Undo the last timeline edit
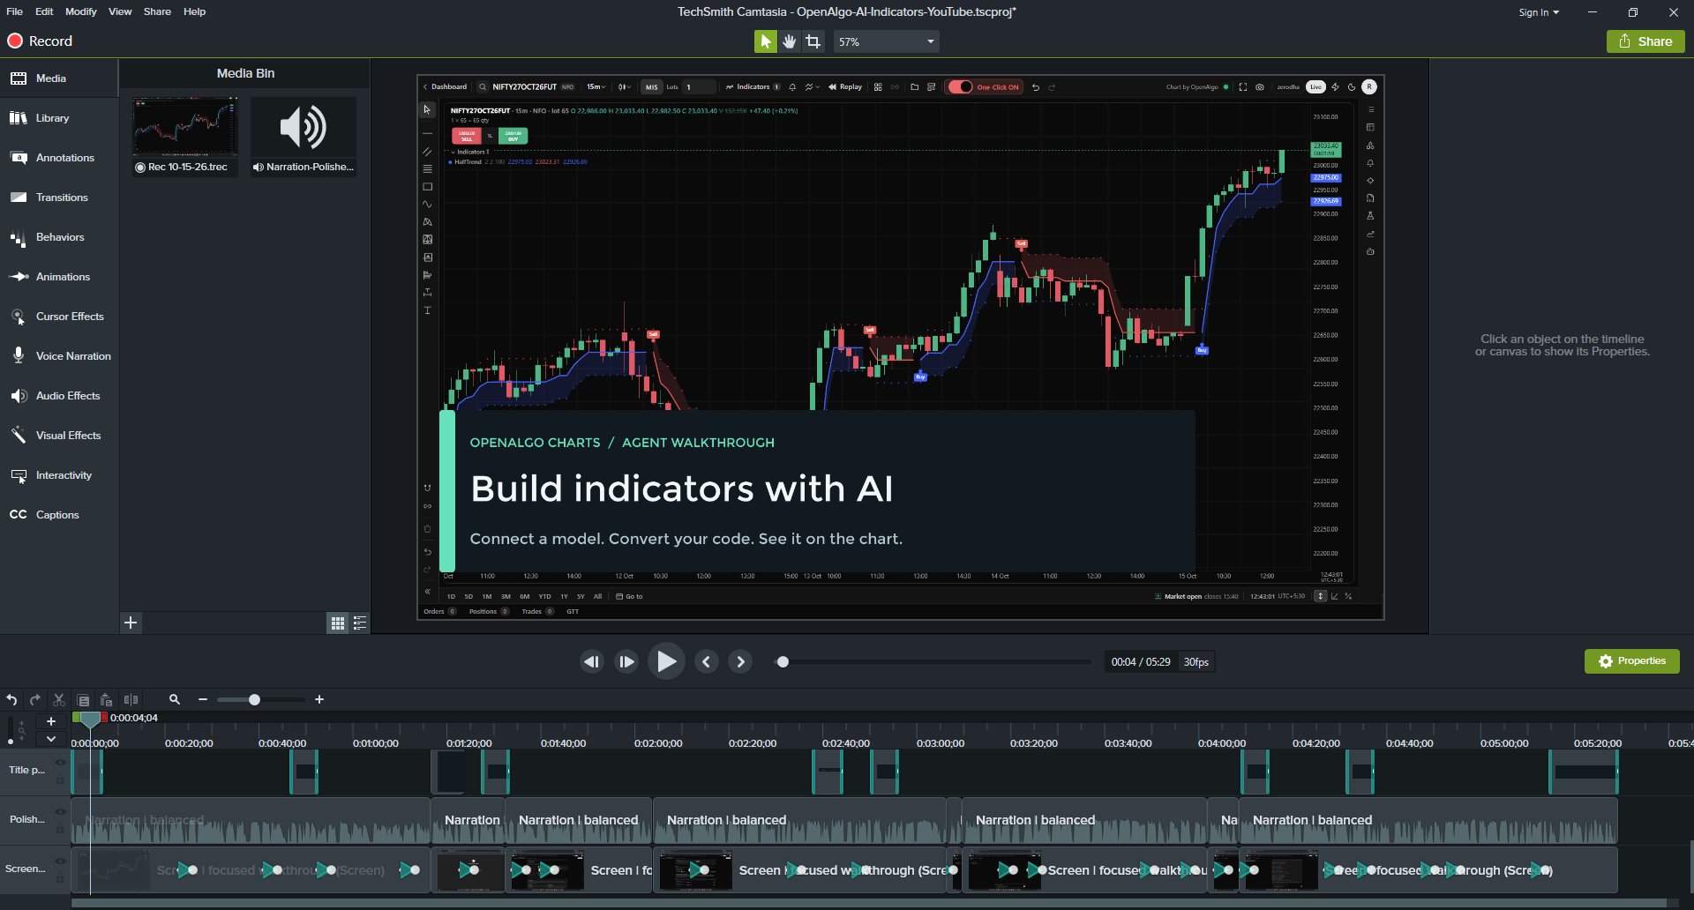The width and height of the screenshot is (1694, 910). pyautogui.click(x=11, y=699)
